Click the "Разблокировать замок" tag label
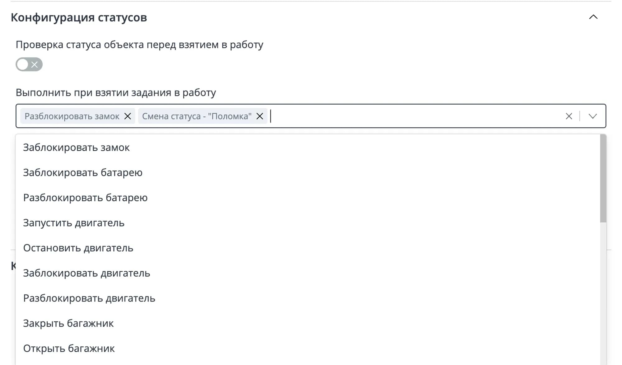The width and height of the screenshot is (622, 365). (x=72, y=116)
